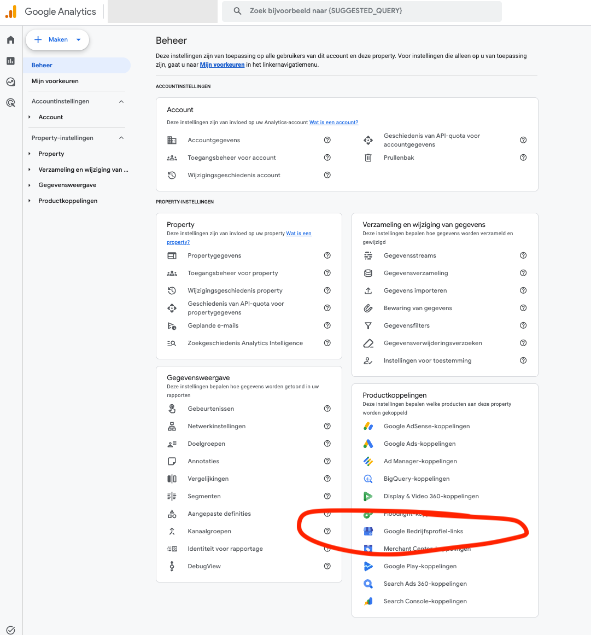The height and width of the screenshot is (635, 591).
Task: Open the Reports bar chart icon
Action: pyautogui.click(x=11, y=61)
